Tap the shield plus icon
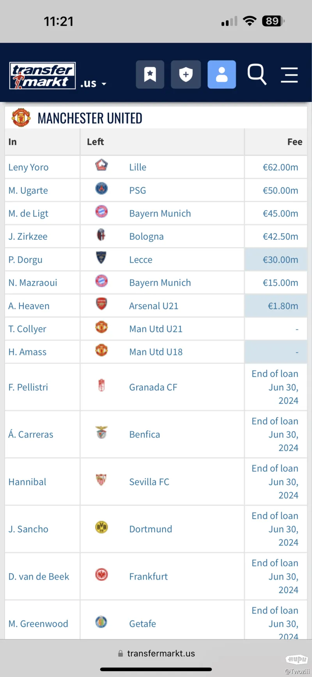The width and height of the screenshot is (312, 677). tap(186, 74)
